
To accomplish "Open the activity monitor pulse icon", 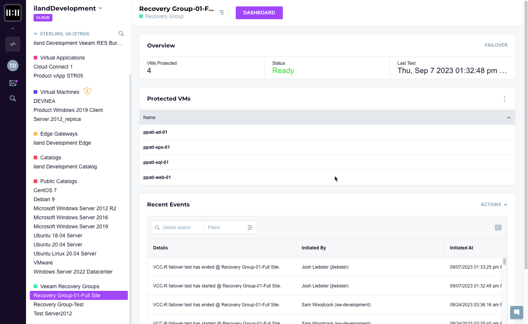I will [x=13, y=44].
